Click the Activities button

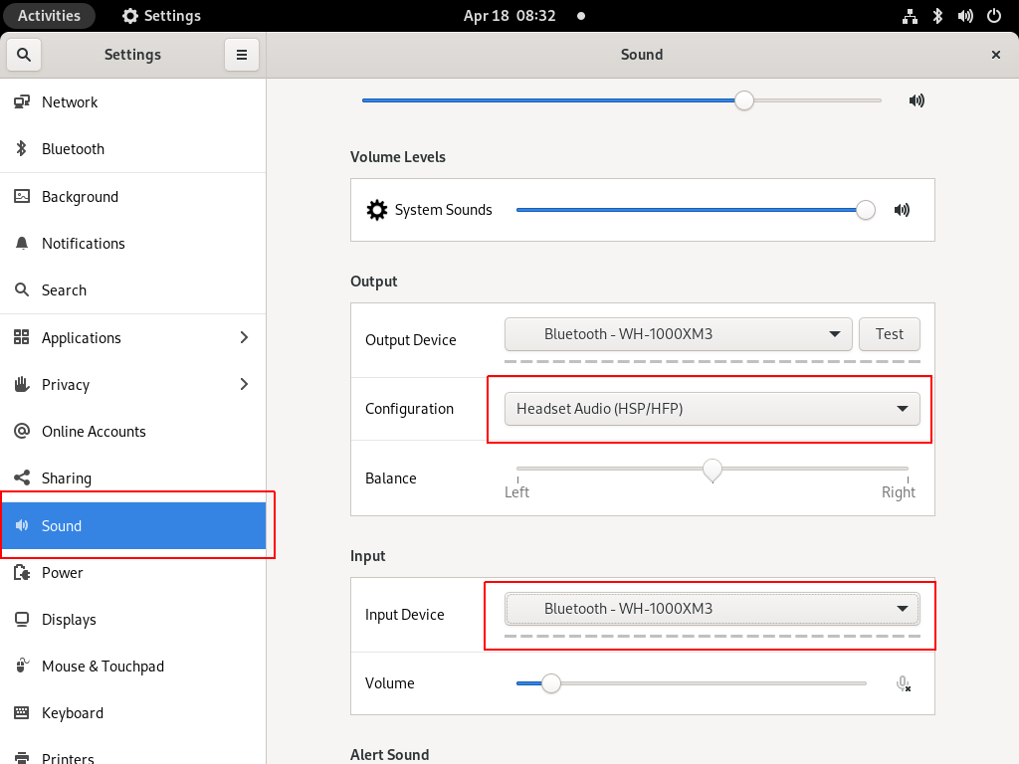[49, 16]
